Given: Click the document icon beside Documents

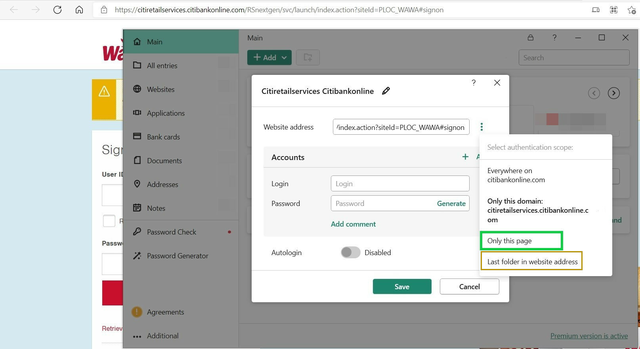Looking at the screenshot, I should point(137,160).
